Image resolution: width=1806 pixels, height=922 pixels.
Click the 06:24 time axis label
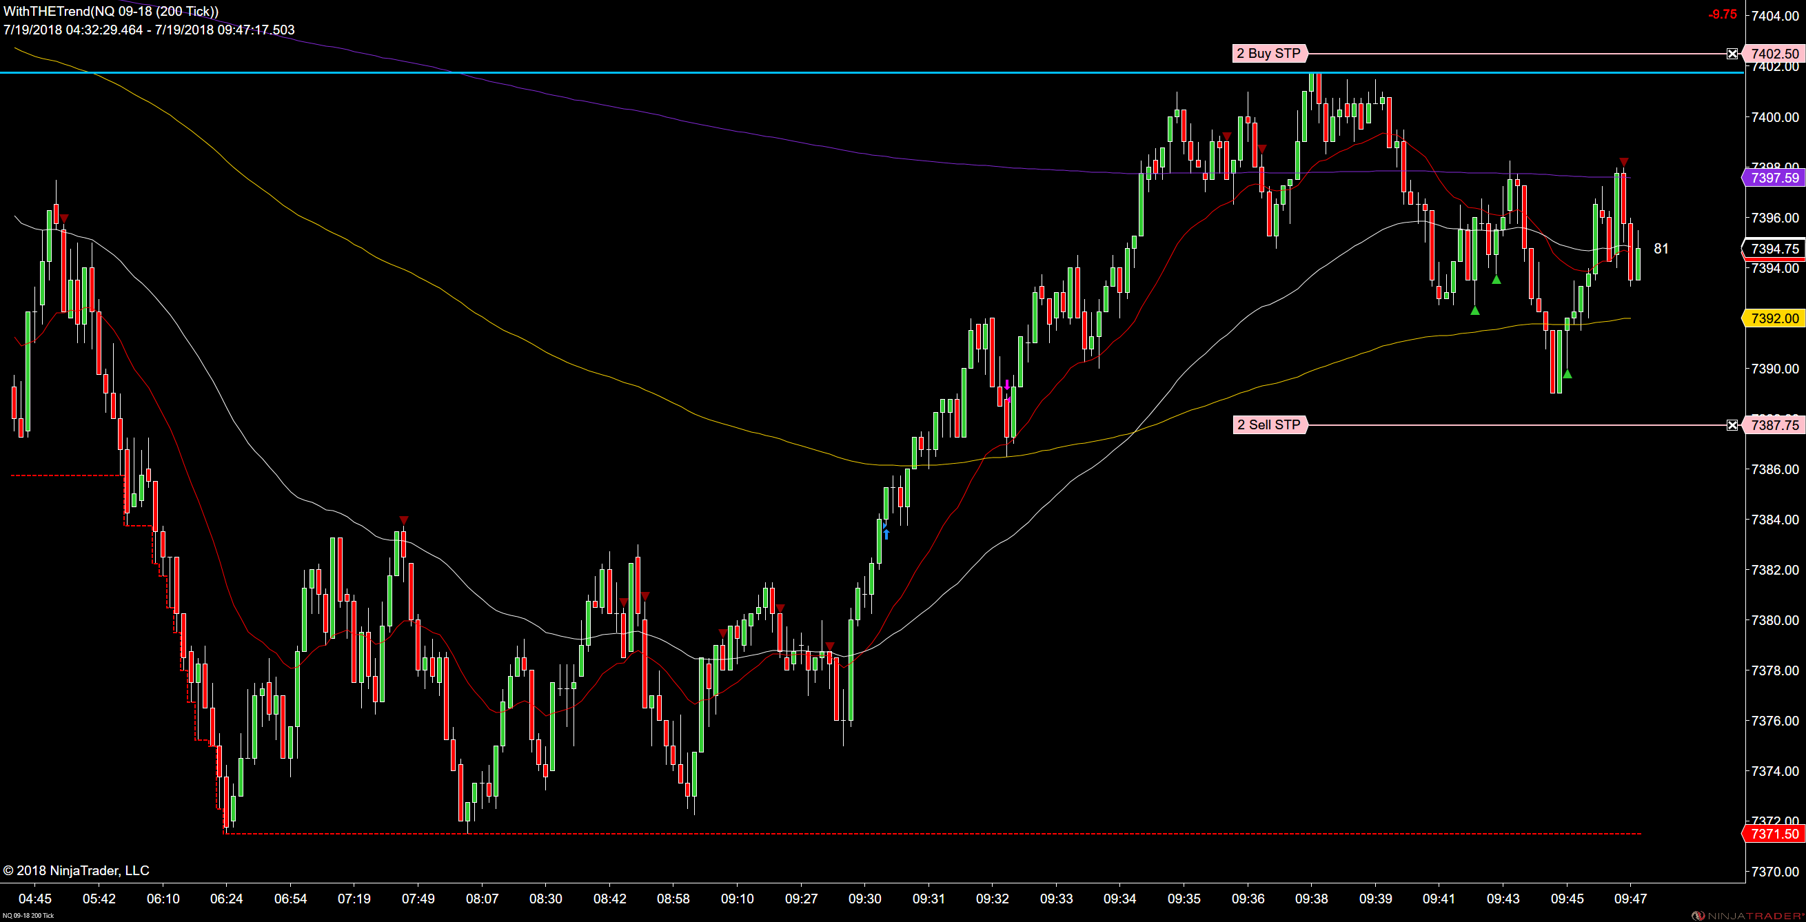[227, 899]
